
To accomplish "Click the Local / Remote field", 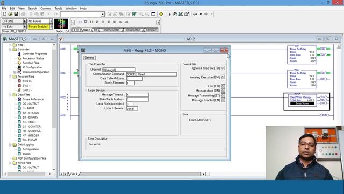I will coord(132,109).
